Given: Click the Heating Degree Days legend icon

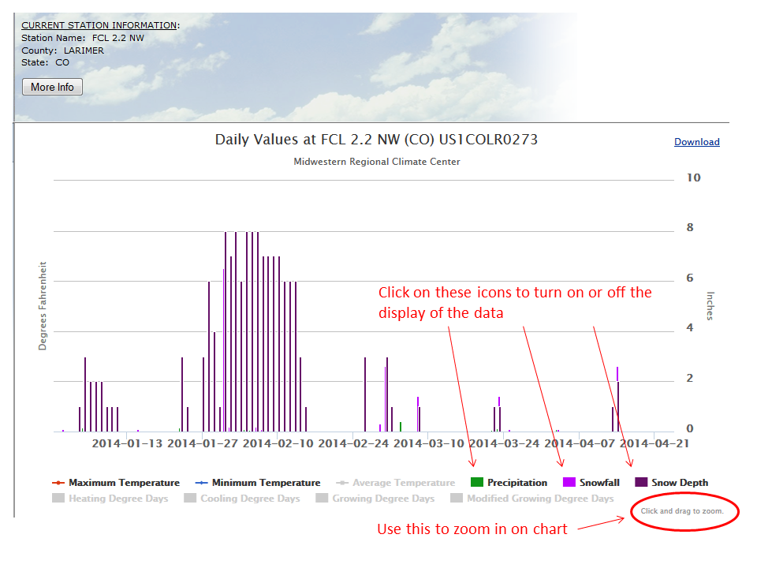Looking at the screenshot, I should coord(57,499).
